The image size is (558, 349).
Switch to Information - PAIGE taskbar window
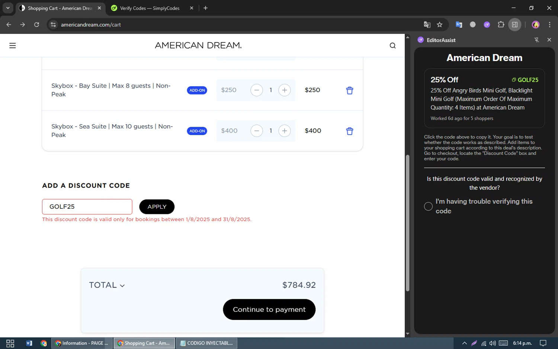(82, 343)
